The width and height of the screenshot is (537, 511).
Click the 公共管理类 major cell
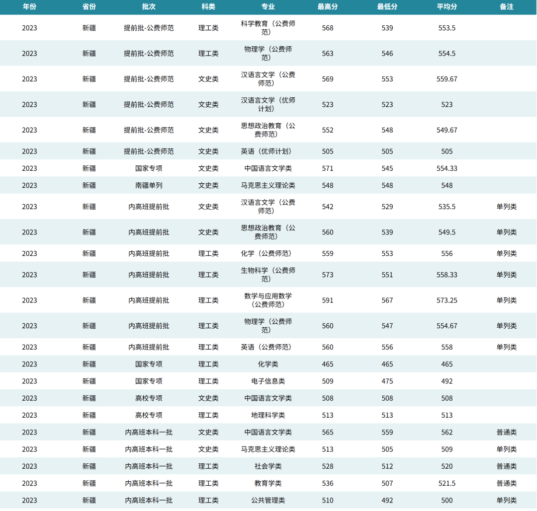[268, 501]
